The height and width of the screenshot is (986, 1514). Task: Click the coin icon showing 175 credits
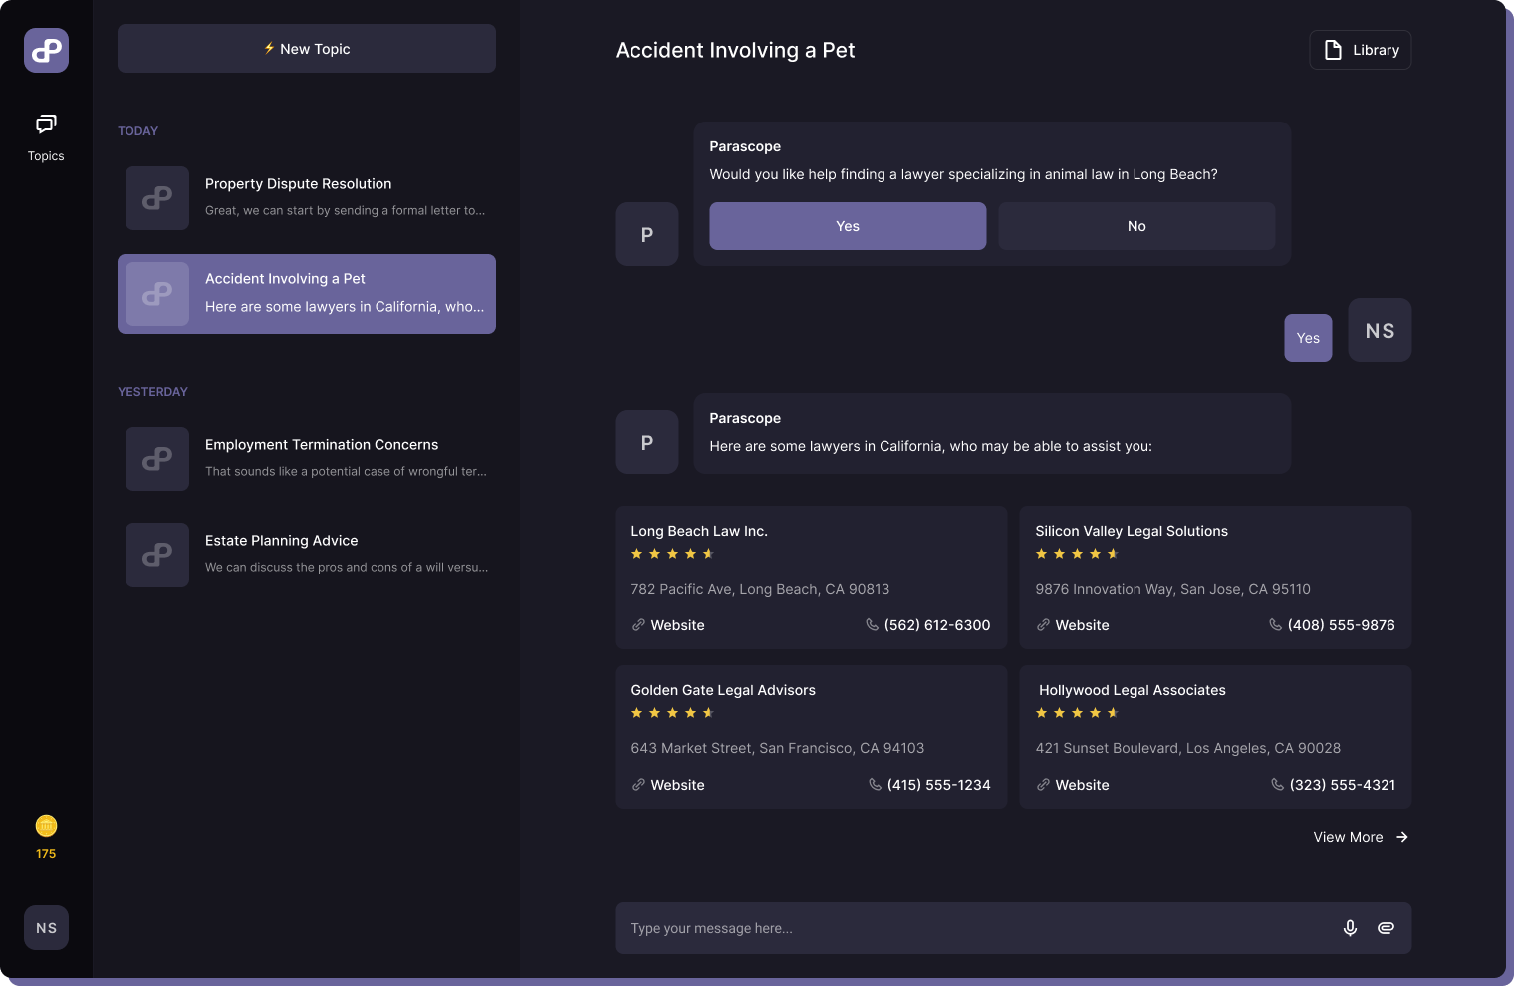point(46,825)
